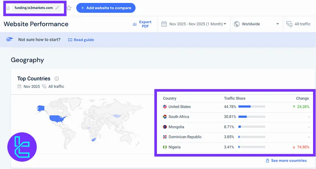
Task: Click the 8.71% traffic share bar
Action: pos(252,127)
